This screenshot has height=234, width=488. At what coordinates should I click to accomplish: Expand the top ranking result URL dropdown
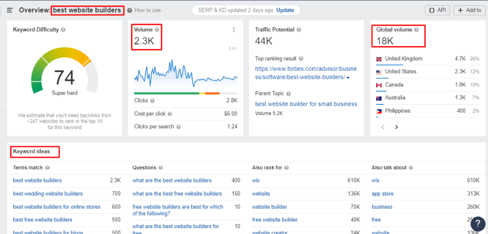[348, 78]
